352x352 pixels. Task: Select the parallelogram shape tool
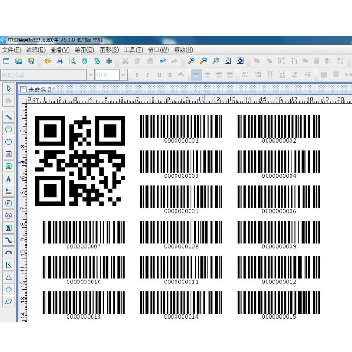(8, 302)
